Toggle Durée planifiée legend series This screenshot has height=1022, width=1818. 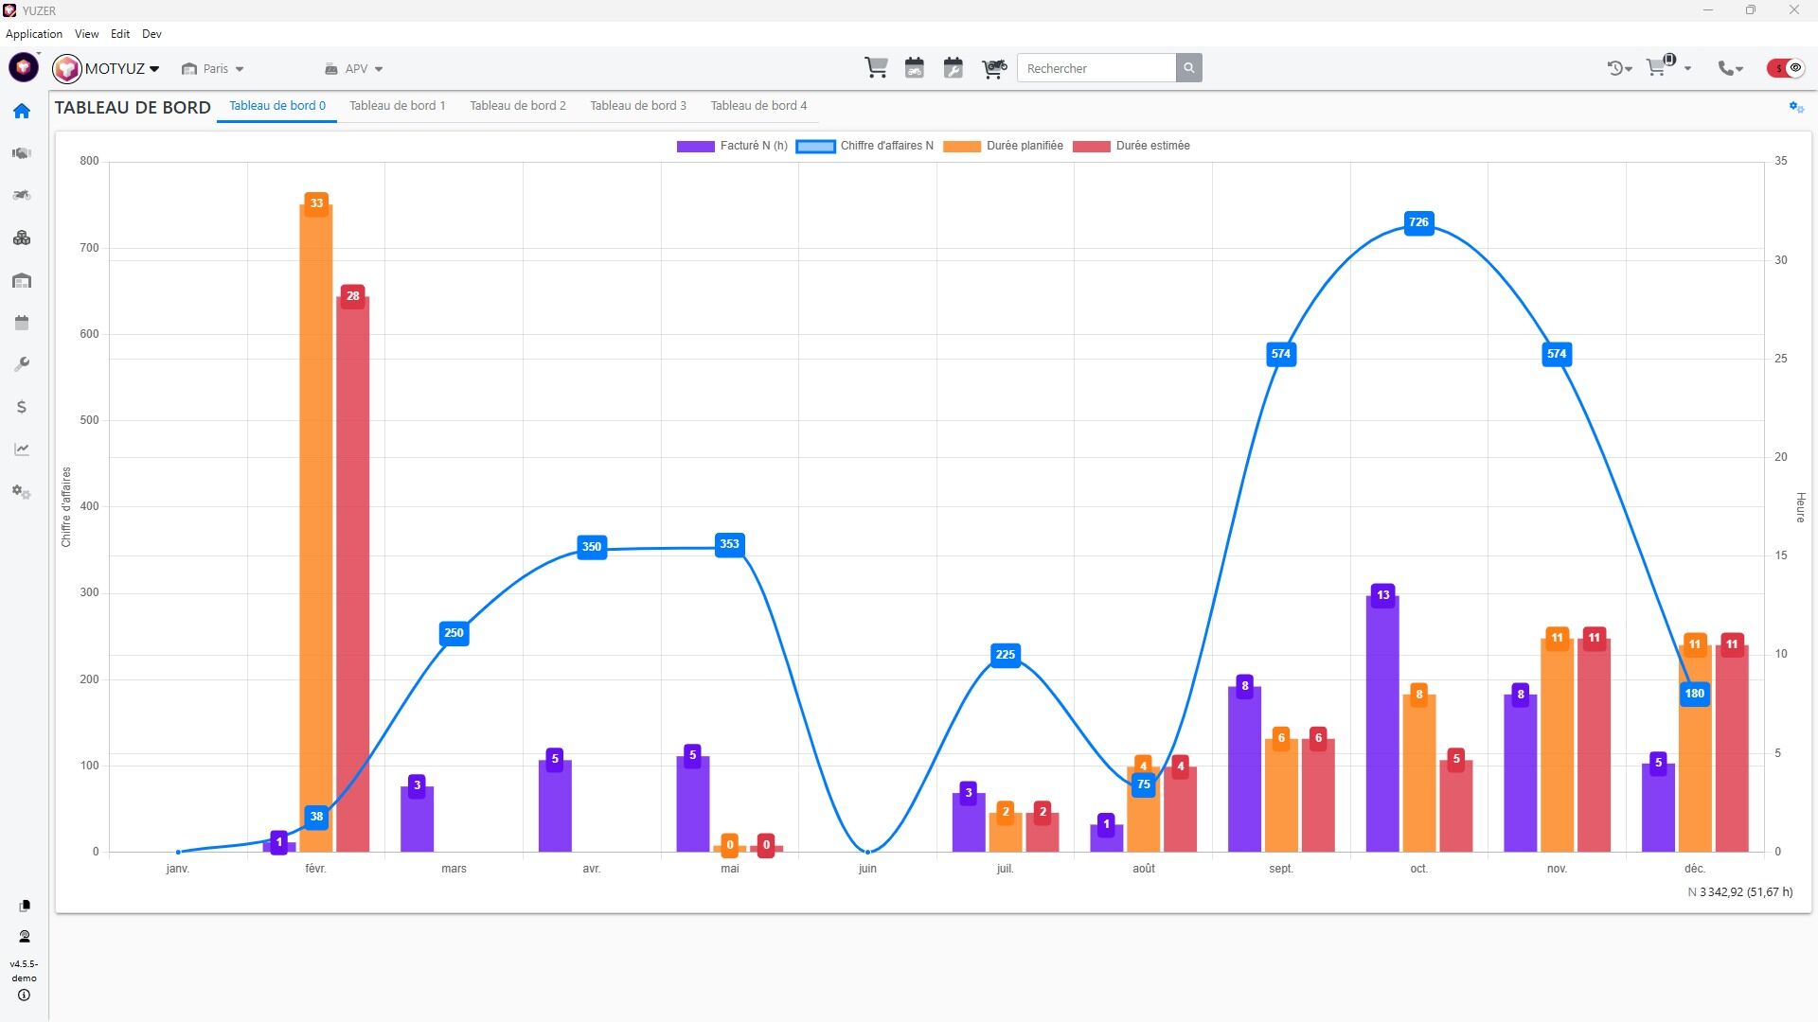1003,146
